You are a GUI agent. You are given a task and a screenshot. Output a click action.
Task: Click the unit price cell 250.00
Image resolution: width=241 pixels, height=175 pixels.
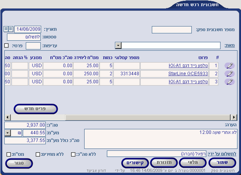coord(86,74)
